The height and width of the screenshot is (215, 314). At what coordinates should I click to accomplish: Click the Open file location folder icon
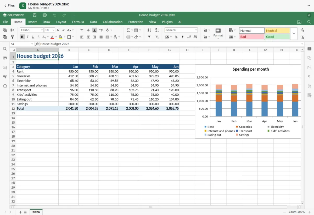[299, 22]
